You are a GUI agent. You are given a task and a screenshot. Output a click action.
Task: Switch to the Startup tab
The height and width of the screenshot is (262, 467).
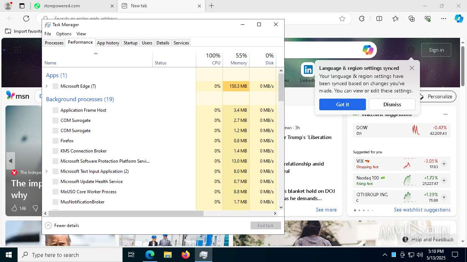tap(130, 43)
